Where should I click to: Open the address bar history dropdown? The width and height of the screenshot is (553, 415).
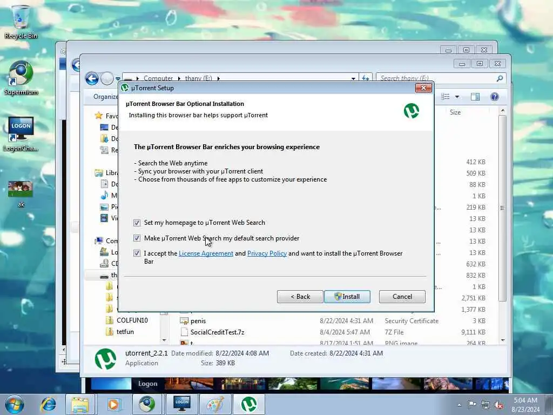click(x=353, y=78)
